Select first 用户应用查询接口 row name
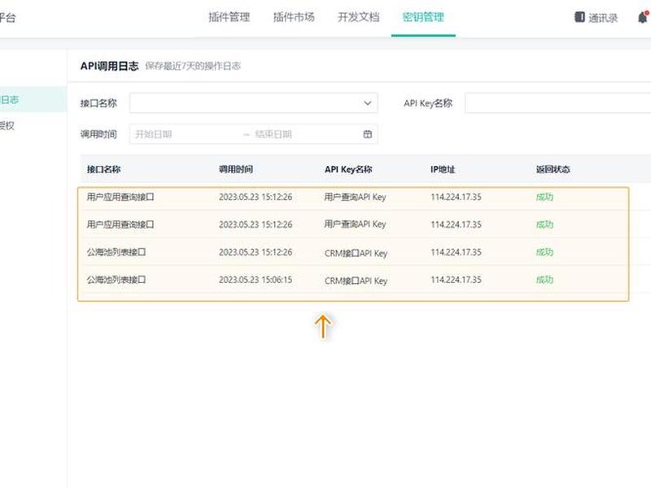 click(x=120, y=197)
